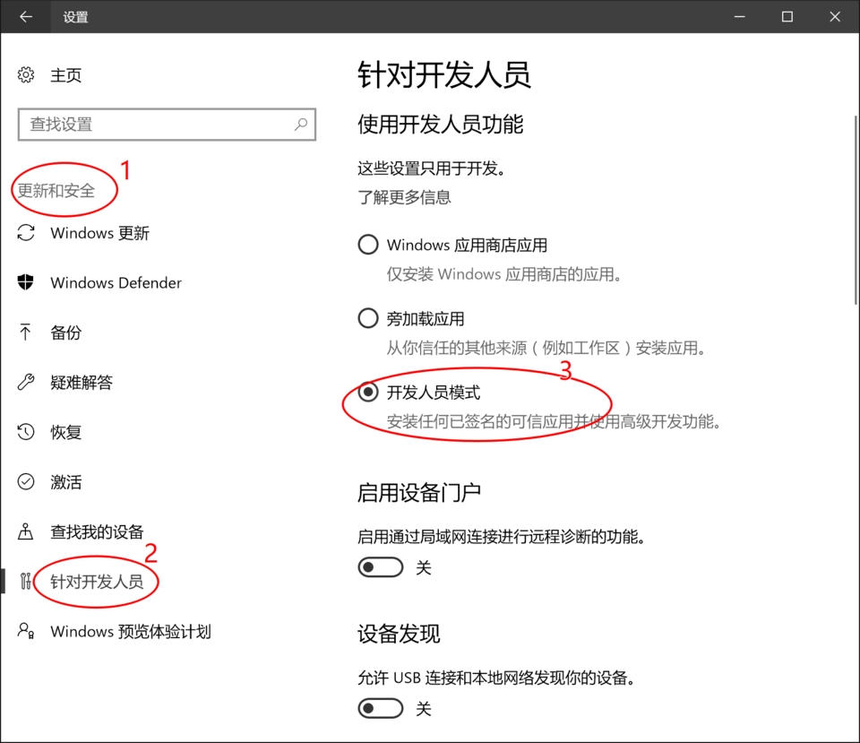
Task: Click the gear icon beside 主页
Action: 26,74
